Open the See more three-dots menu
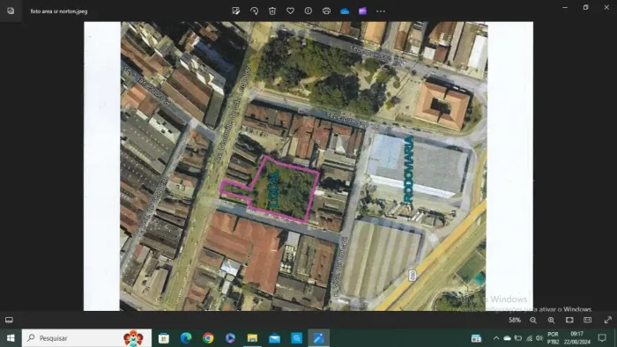The width and height of the screenshot is (617, 347). coord(381,11)
